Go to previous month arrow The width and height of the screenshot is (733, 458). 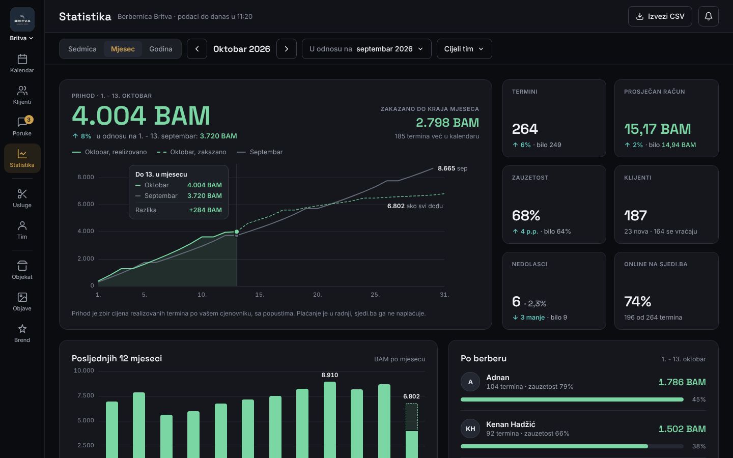click(197, 49)
